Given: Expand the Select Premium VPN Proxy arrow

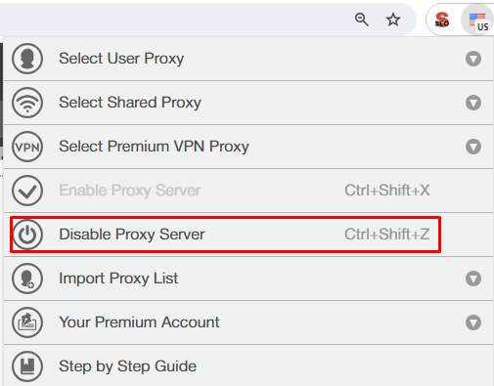Looking at the screenshot, I should pos(473,147).
